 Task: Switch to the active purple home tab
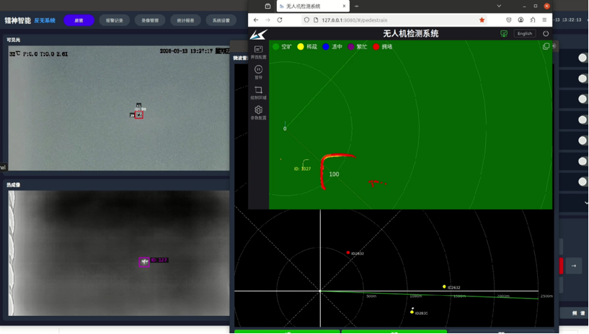click(79, 20)
